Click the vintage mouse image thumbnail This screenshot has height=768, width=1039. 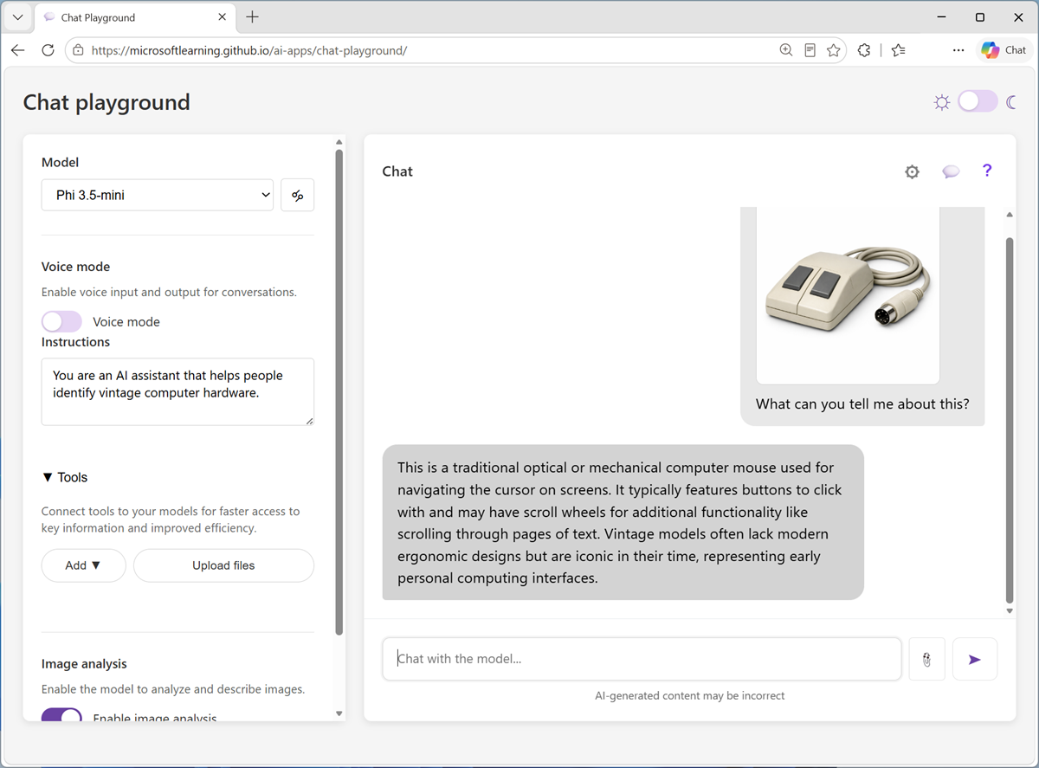coord(848,294)
